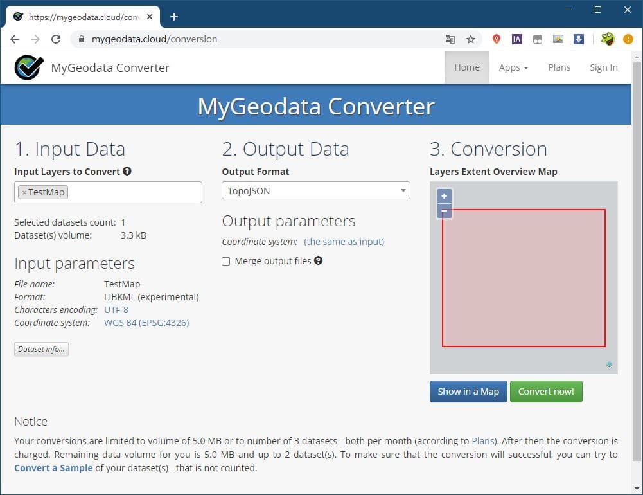Zoom in on overview map
The image size is (643, 495).
click(x=444, y=196)
